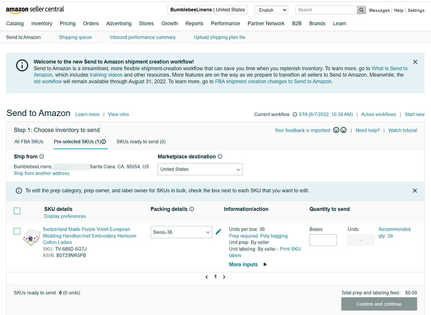Click the Boxes quantity input field

pyautogui.click(x=323, y=240)
